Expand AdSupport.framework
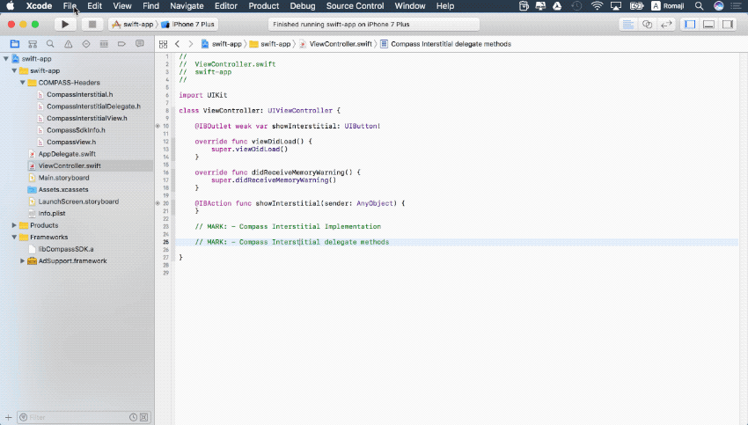 click(x=22, y=261)
